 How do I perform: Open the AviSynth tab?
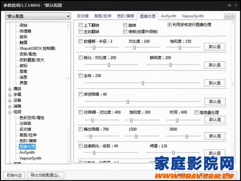(x=169, y=16)
